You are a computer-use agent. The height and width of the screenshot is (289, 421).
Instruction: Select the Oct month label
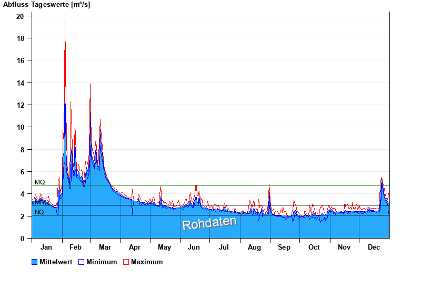coord(314,247)
